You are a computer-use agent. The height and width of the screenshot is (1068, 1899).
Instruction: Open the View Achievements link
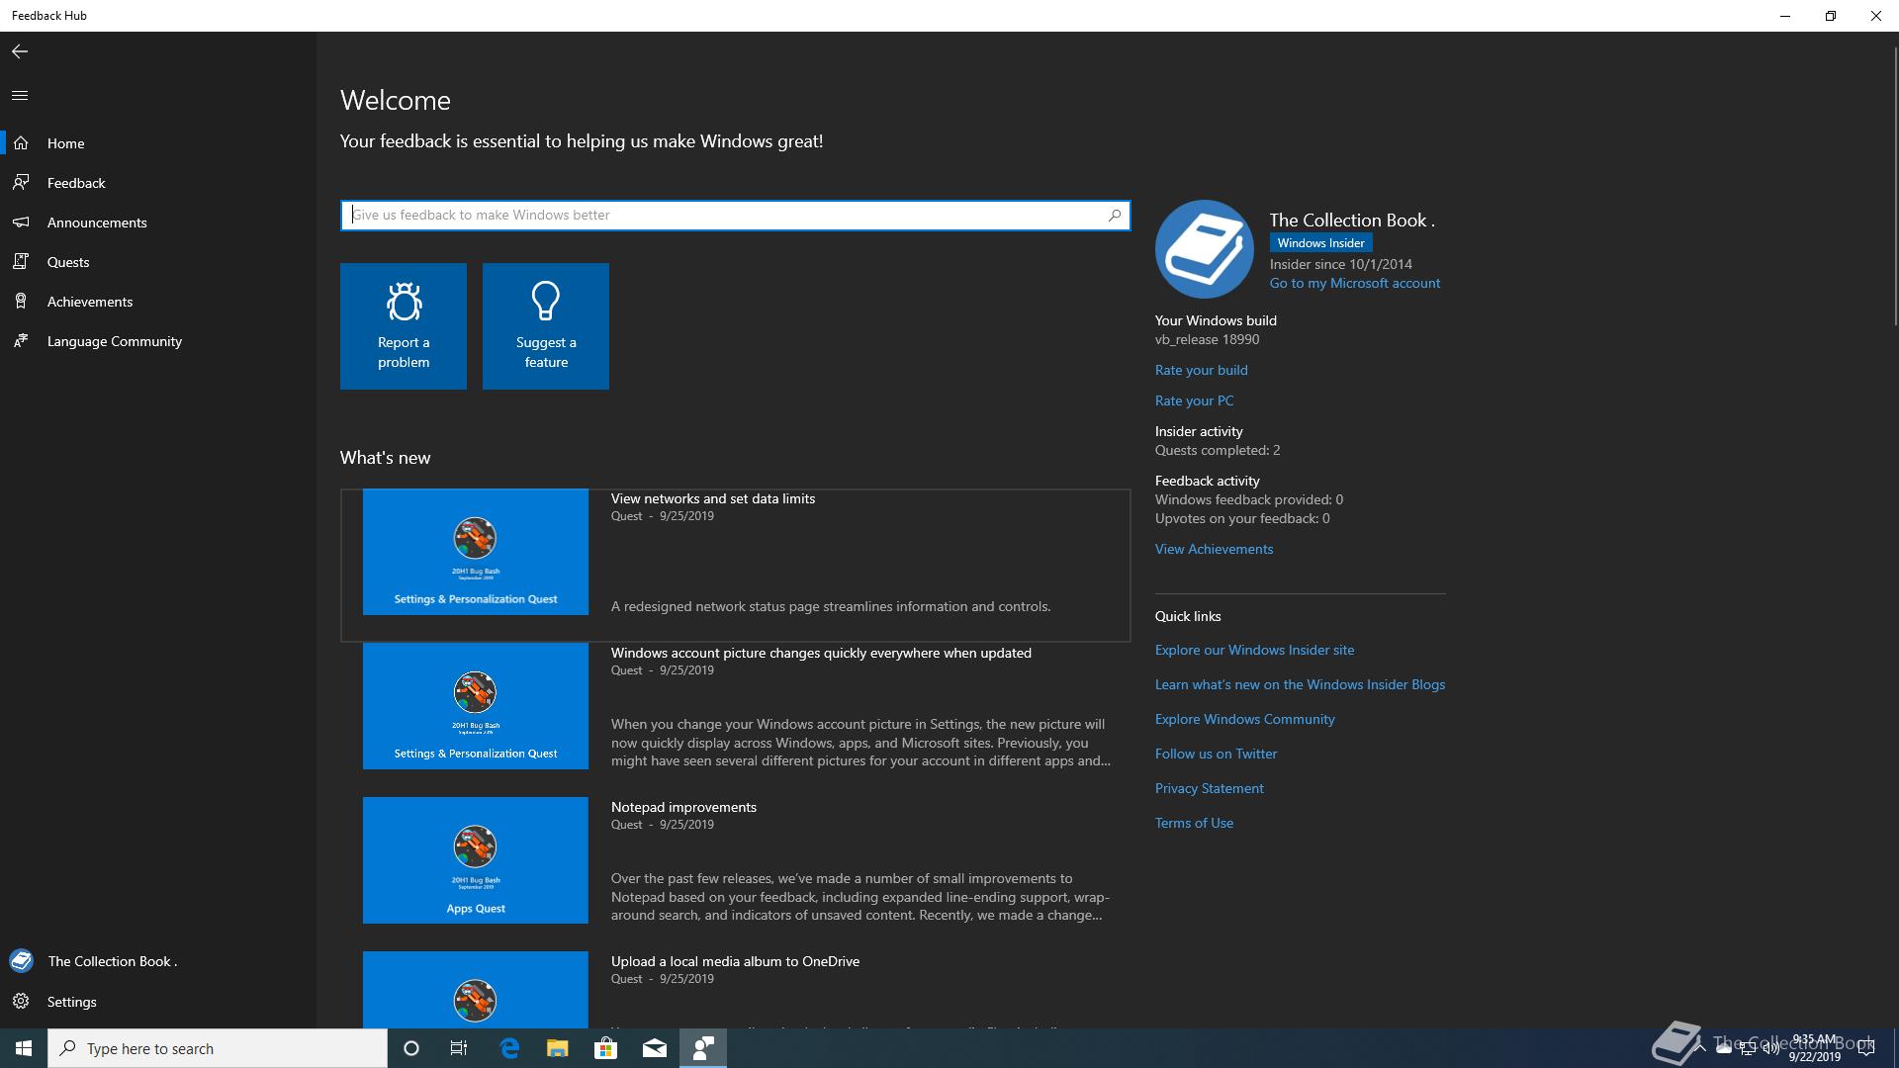(1214, 549)
